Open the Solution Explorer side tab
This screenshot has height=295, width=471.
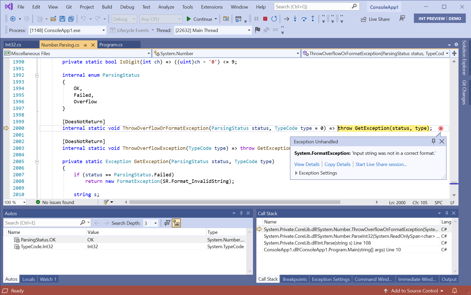[464, 58]
